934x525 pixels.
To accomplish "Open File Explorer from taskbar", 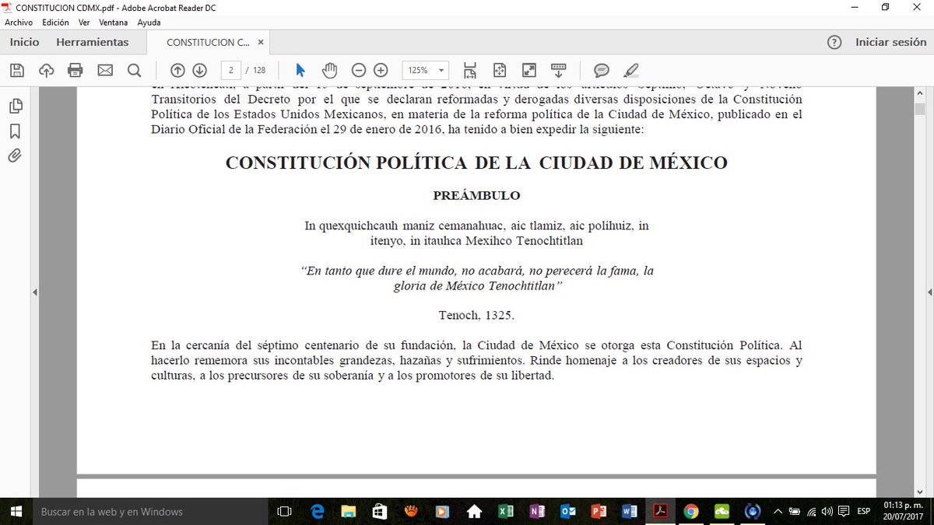I will [348, 511].
